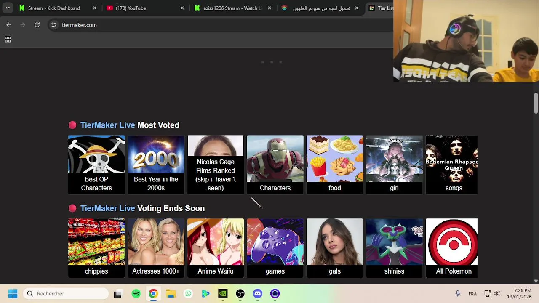539x303 pixels.
Task: Open the songs Queen tier list
Action: pos(451,165)
